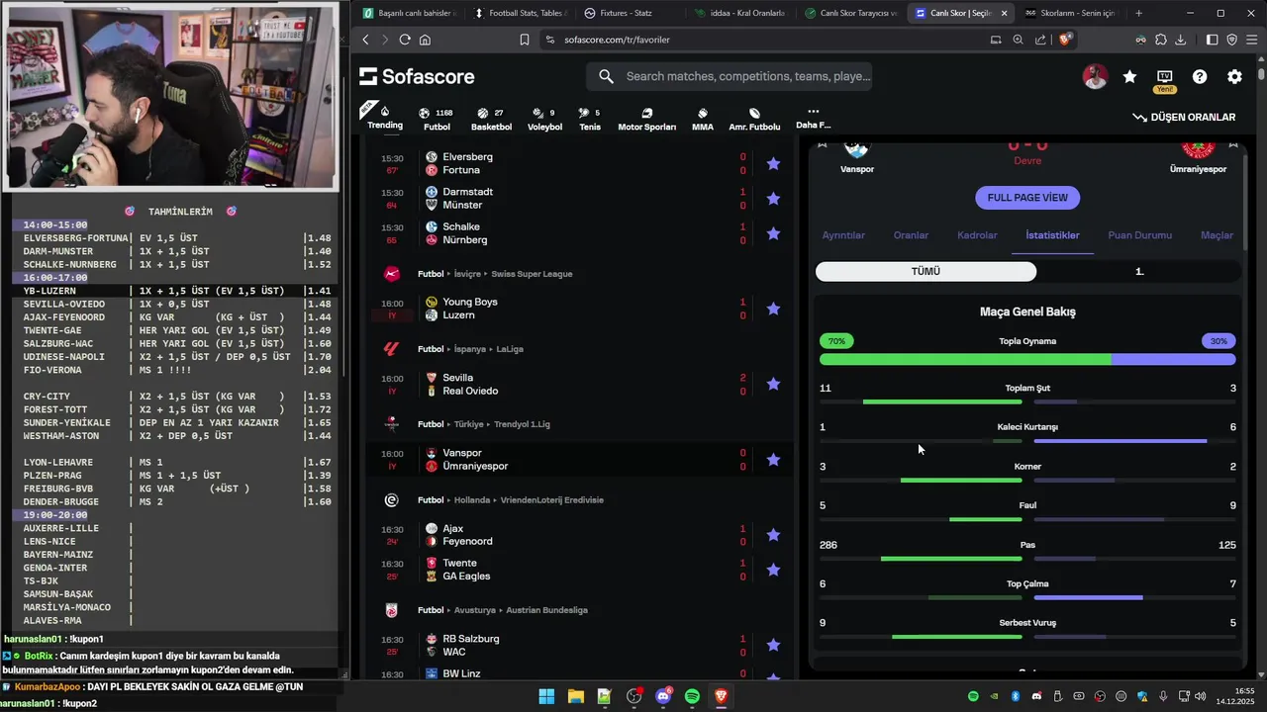Image resolution: width=1267 pixels, height=712 pixels.
Task: Reload the browser page
Action: pos(405,40)
